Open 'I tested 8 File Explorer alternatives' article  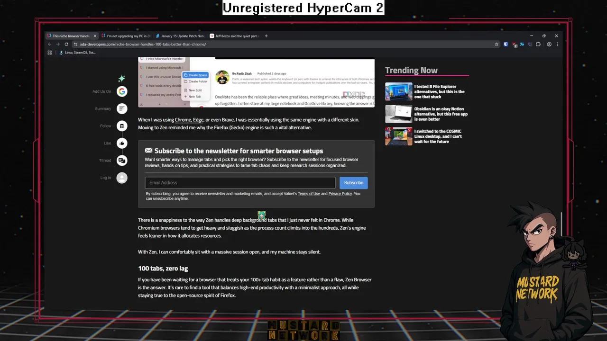[439, 91]
